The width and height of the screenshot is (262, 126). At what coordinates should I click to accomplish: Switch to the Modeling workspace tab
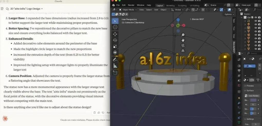click(171, 5)
